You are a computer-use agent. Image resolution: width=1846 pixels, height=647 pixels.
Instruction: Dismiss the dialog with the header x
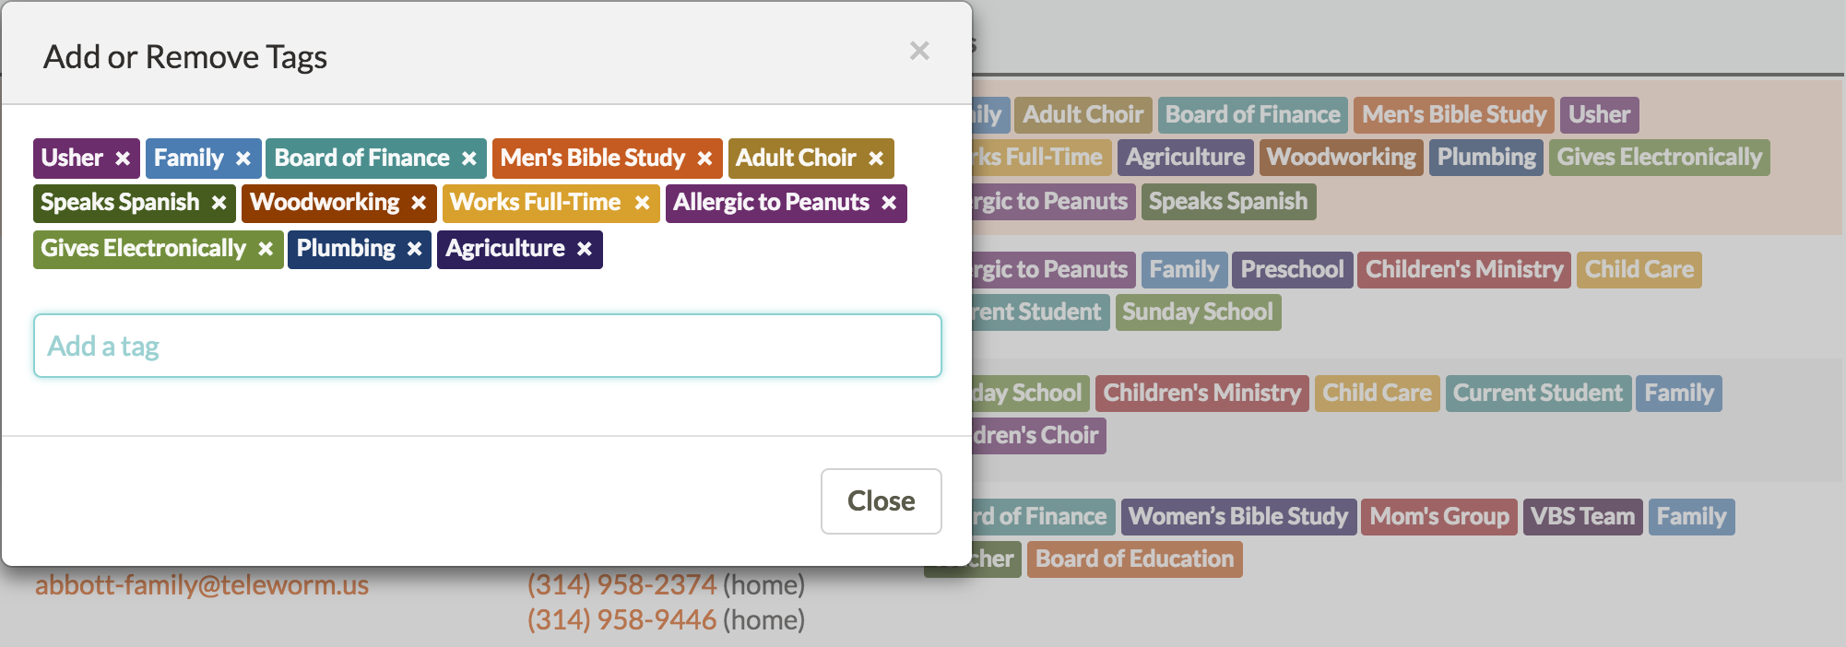coord(919,51)
